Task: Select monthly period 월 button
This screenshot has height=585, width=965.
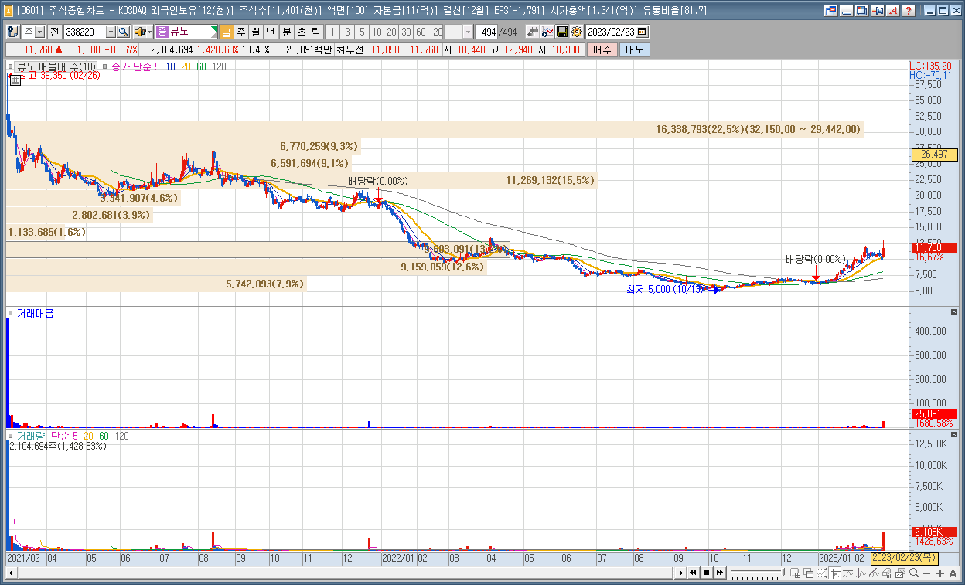Action: click(x=256, y=32)
